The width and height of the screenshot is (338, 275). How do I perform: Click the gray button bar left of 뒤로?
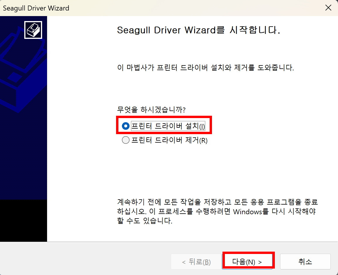click(85, 259)
